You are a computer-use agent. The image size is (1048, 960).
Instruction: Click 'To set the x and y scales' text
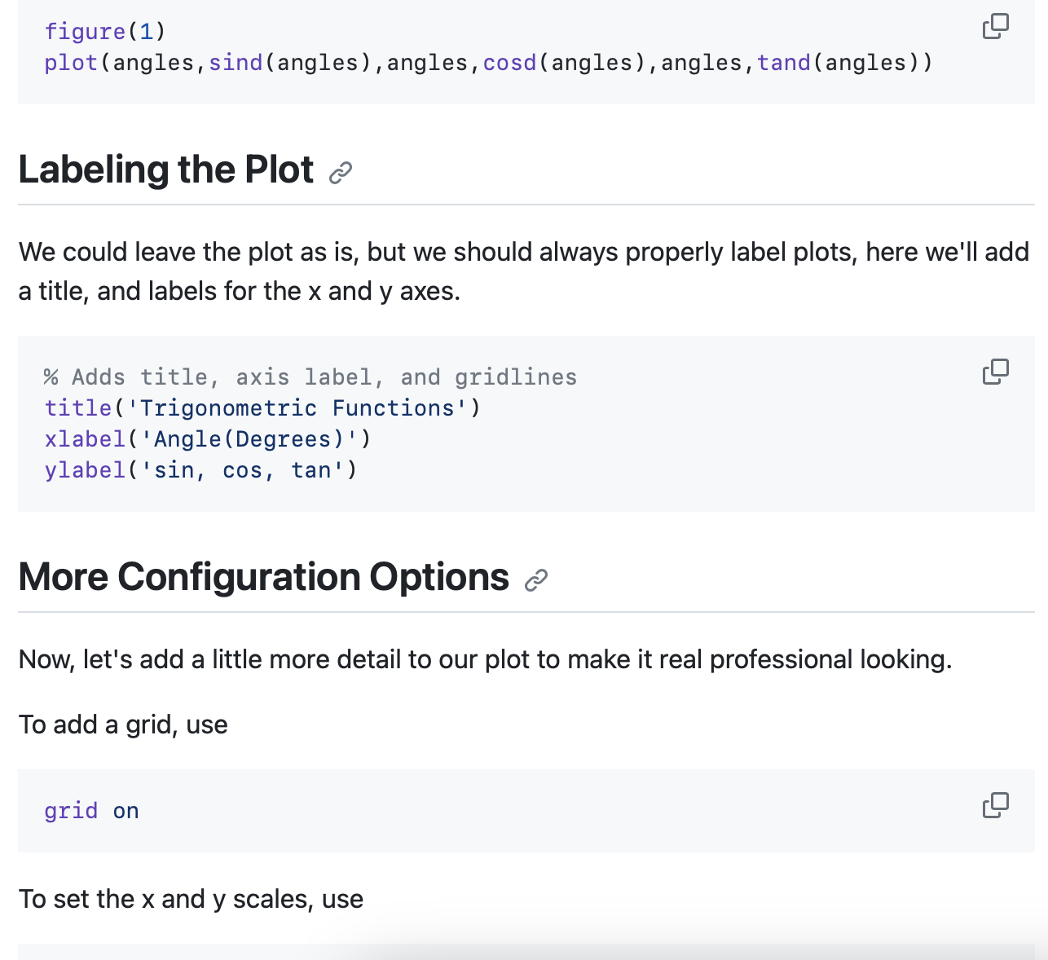point(191,899)
